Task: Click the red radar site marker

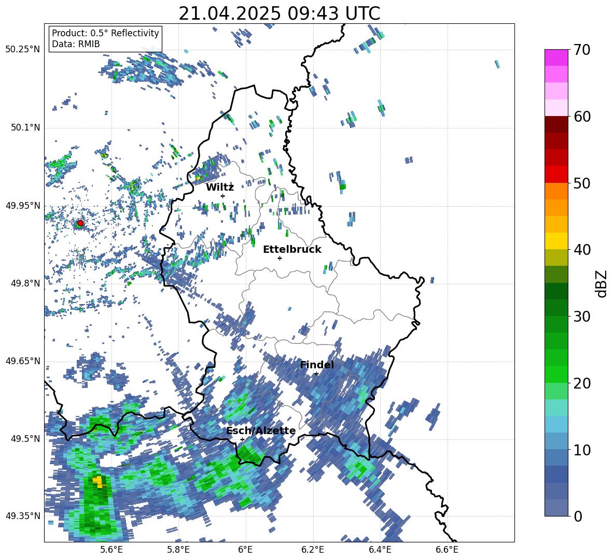Action: (80, 223)
